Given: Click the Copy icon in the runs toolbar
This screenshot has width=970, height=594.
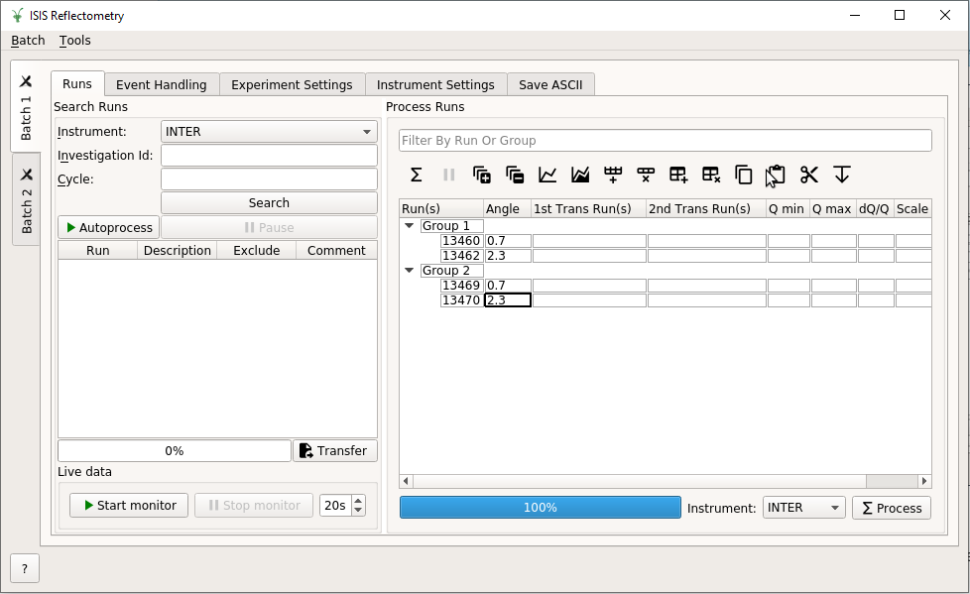Looking at the screenshot, I should 744,175.
